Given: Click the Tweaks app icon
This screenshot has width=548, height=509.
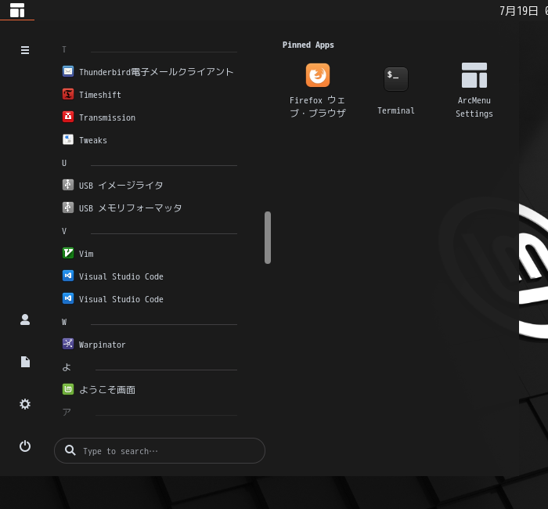Looking at the screenshot, I should tap(68, 139).
